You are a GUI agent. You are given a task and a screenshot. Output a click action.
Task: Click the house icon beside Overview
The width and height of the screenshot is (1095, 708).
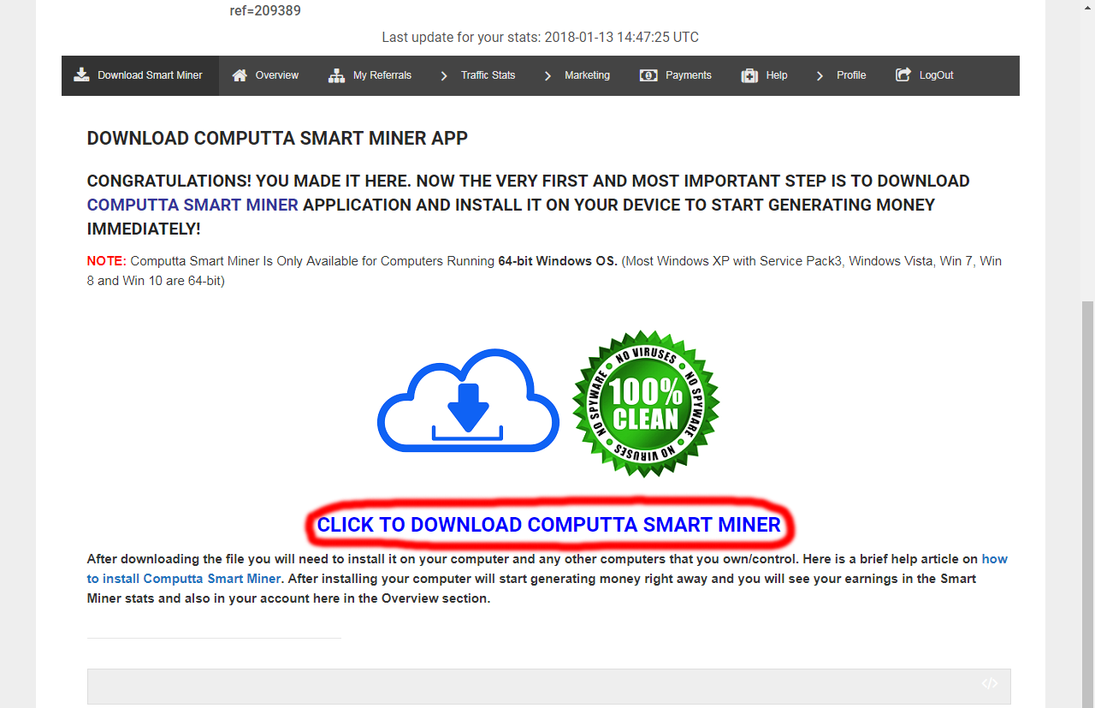click(x=240, y=75)
